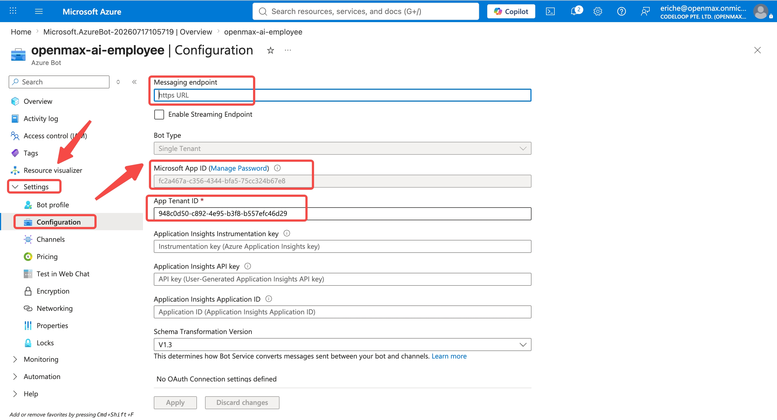Open Schema Transformation Version dropdown
The image size is (777, 420).
tap(342, 345)
